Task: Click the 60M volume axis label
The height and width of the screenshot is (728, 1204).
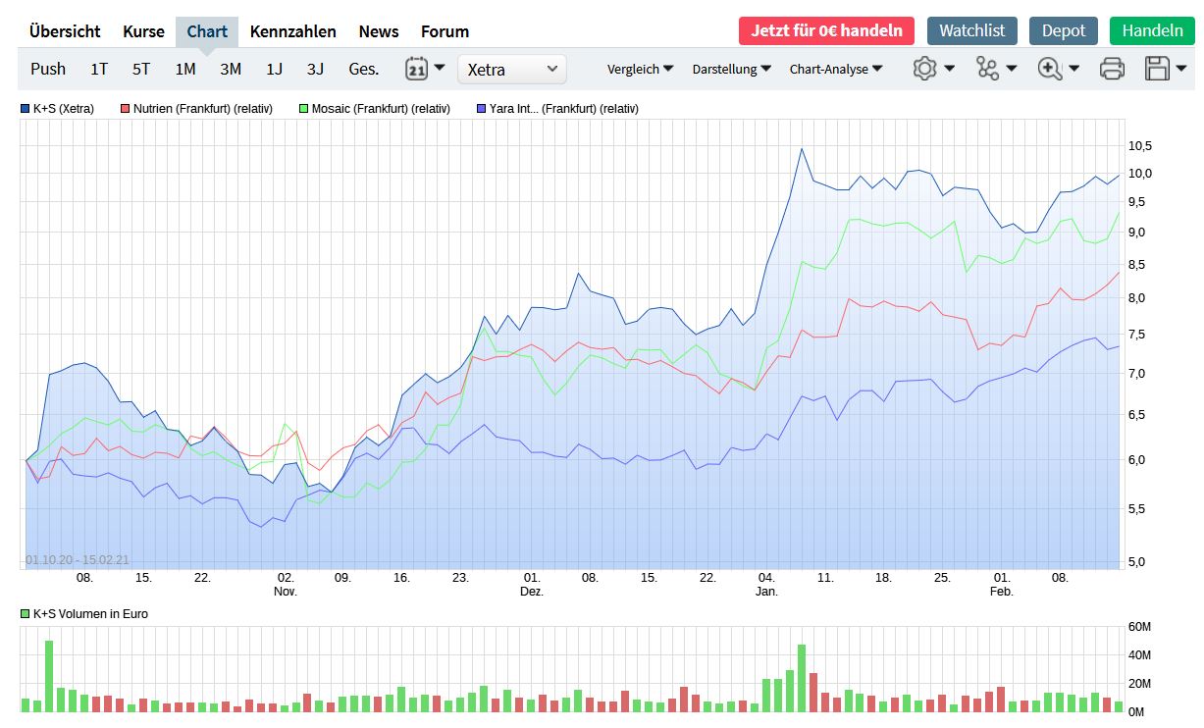Action: (x=1139, y=626)
